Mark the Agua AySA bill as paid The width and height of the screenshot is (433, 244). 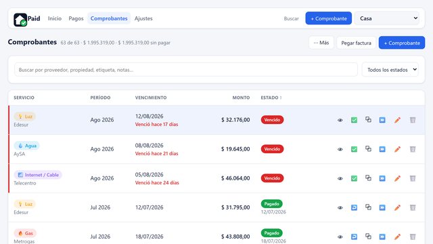[x=354, y=149]
